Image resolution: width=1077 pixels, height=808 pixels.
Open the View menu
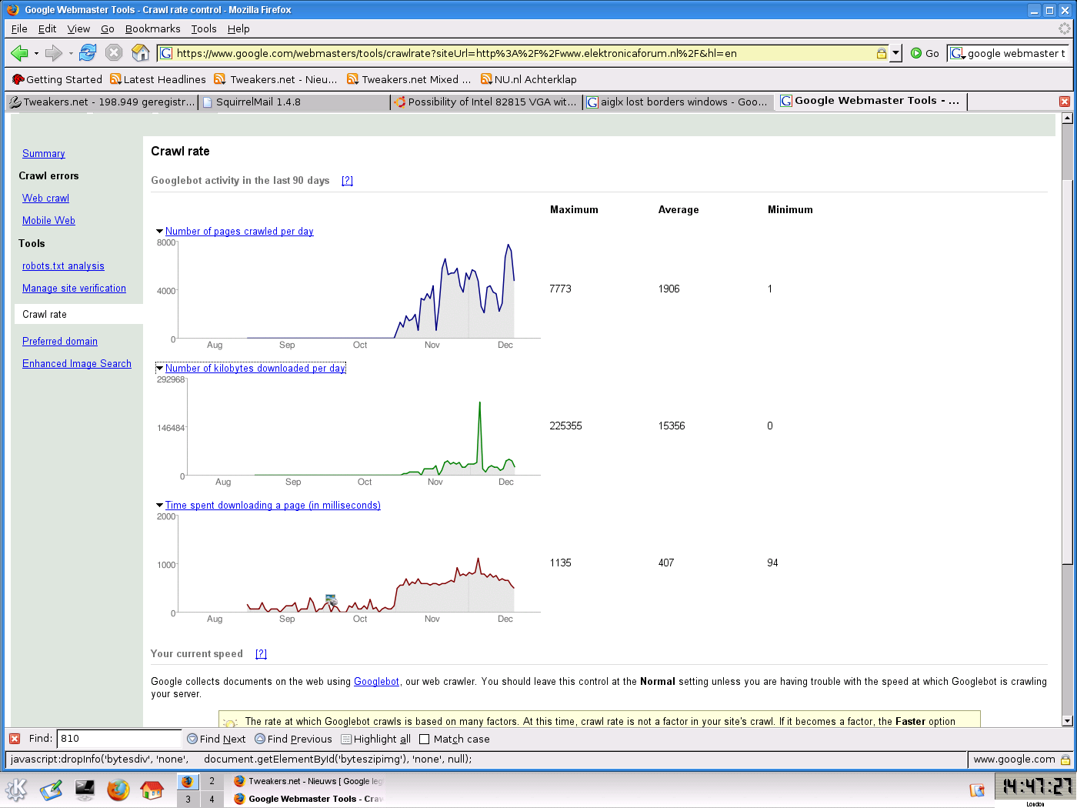(78, 28)
